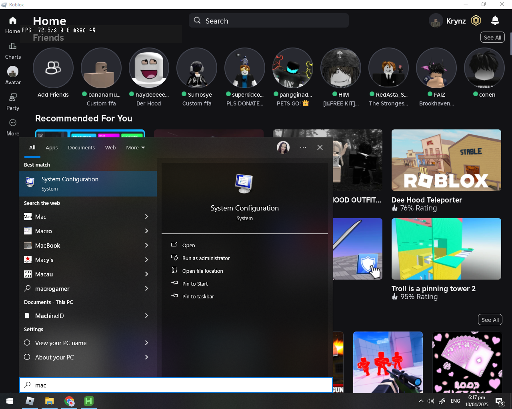Open File Explorer from taskbar
The width and height of the screenshot is (512, 409).
click(x=50, y=401)
